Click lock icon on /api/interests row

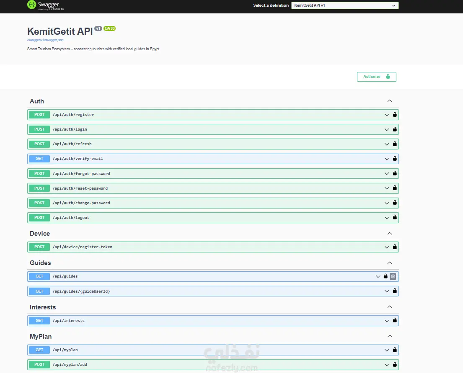[395, 320]
